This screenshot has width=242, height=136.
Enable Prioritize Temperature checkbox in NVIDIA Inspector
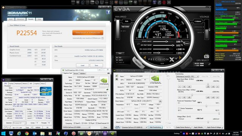tap(179, 108)
